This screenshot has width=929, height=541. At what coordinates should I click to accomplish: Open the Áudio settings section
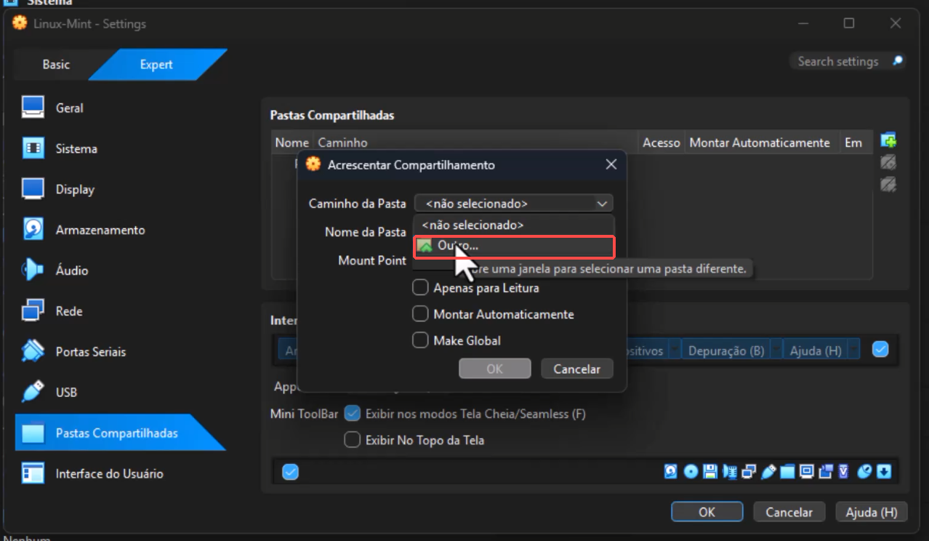[x=72, y=270]
